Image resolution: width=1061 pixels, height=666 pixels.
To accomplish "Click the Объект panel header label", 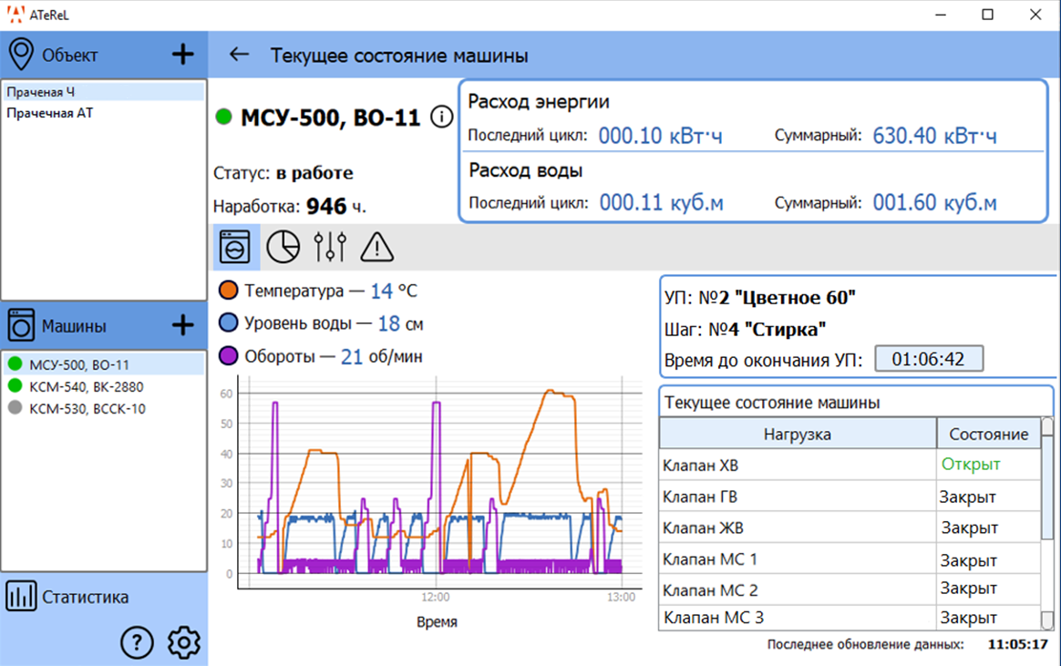I will coord(69,55).
